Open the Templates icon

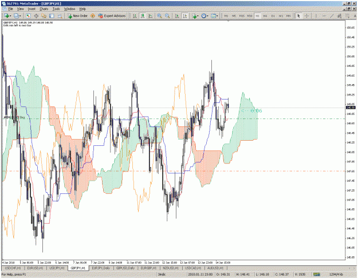click(213, 16)
